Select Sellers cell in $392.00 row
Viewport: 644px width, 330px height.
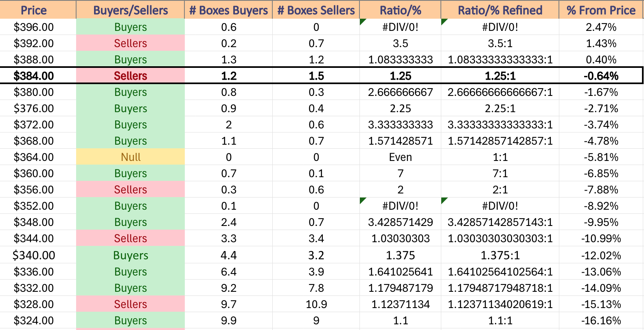tap(130, 43)
